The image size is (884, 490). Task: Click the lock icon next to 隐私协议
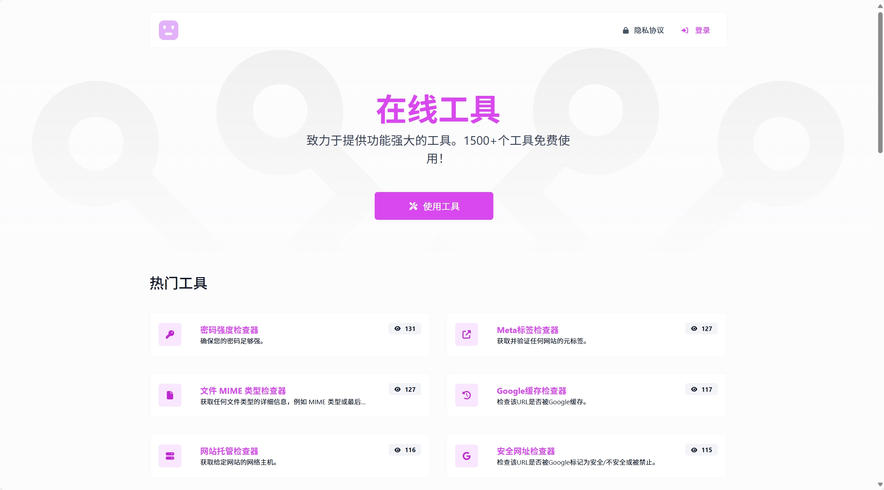pos(626,30)
